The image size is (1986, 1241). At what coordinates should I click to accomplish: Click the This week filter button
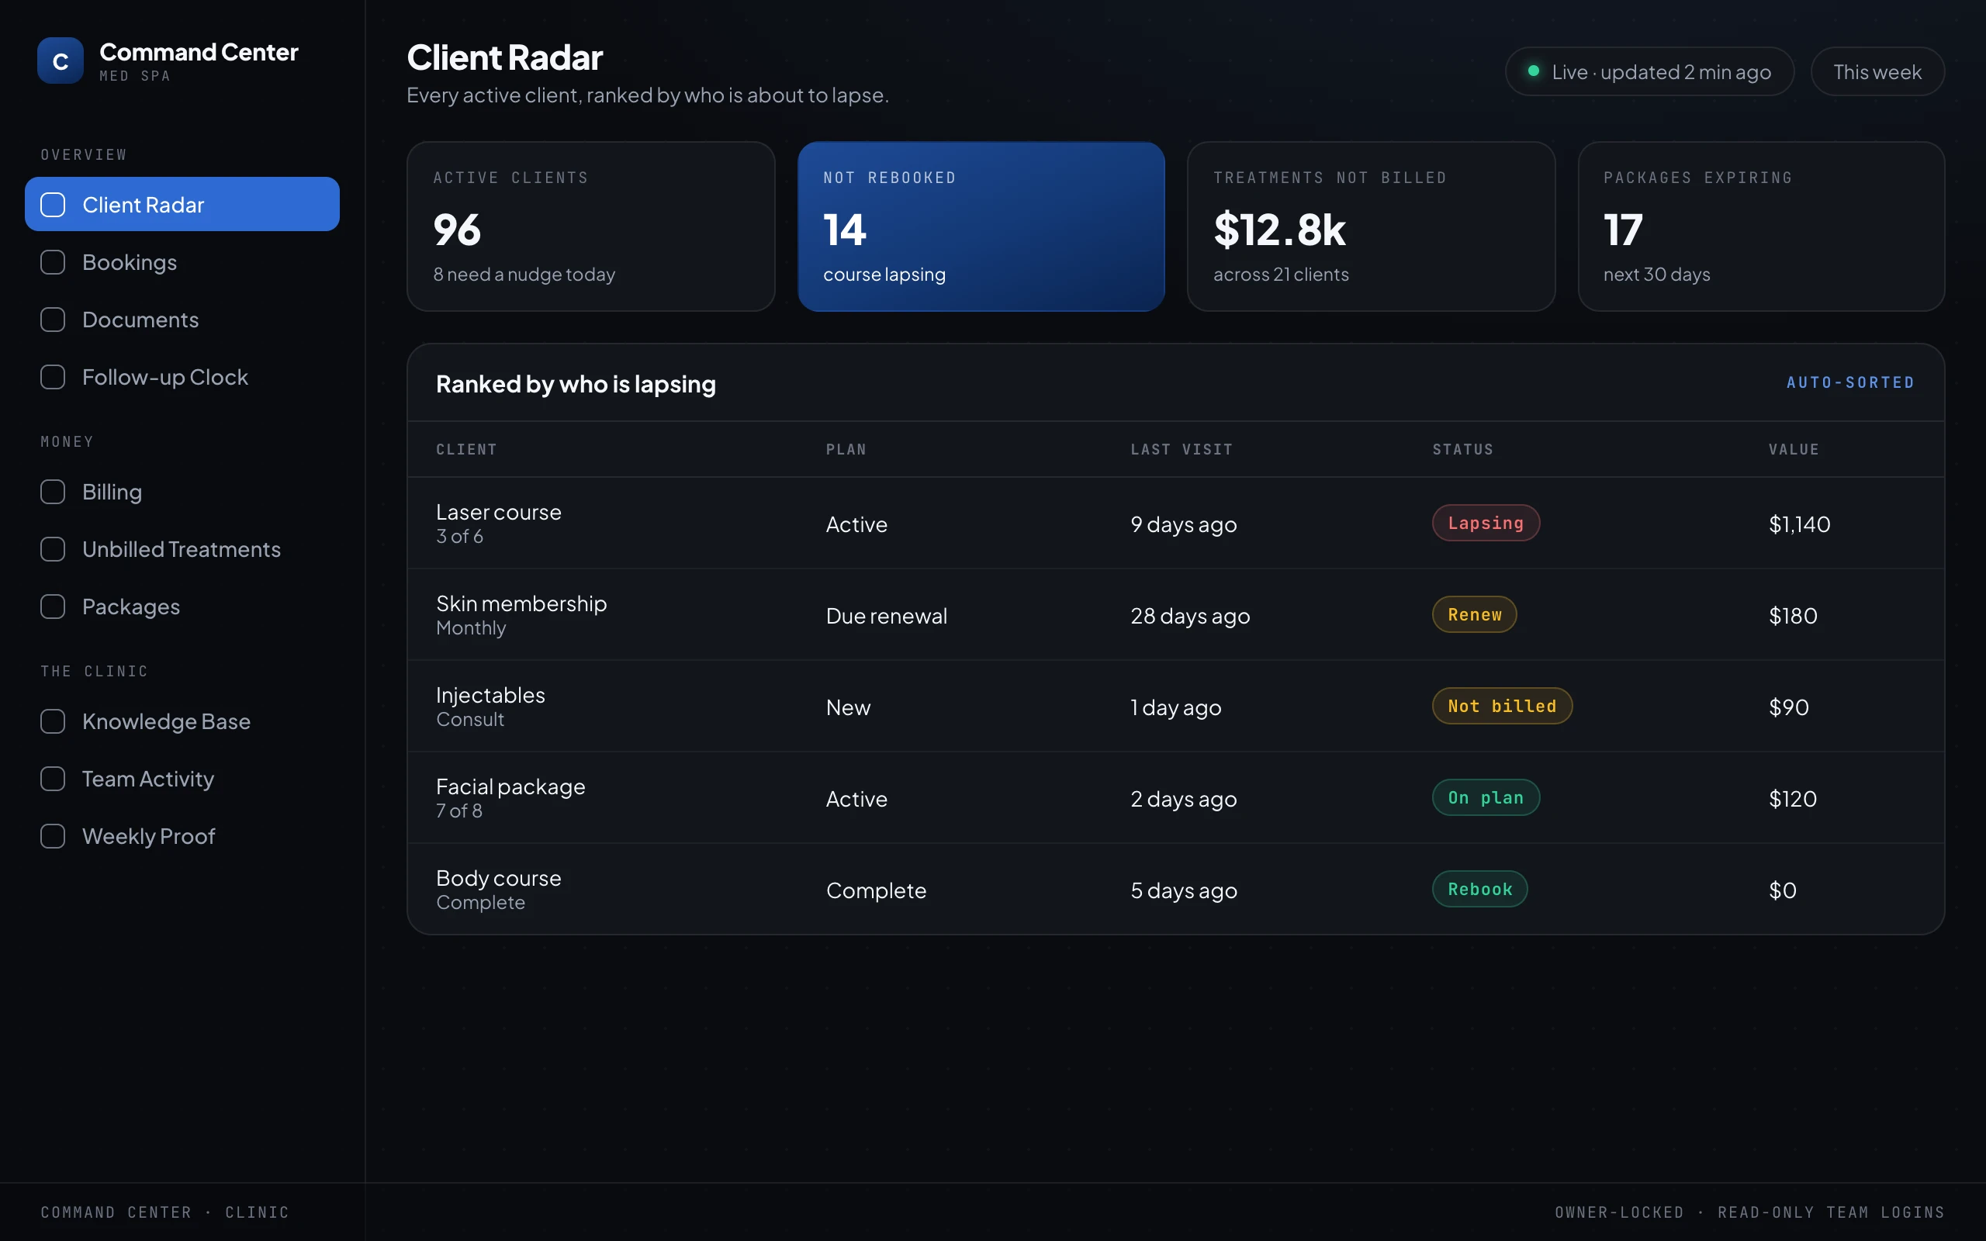coord(1877,71)
